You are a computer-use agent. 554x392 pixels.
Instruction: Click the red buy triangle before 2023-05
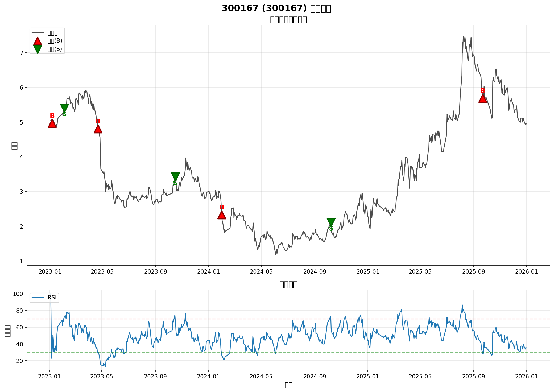[98, 129]
